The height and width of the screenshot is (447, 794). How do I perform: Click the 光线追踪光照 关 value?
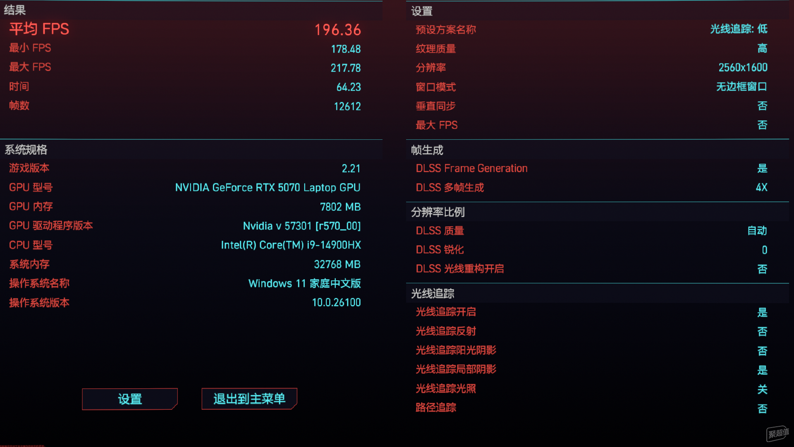point(762,390)
